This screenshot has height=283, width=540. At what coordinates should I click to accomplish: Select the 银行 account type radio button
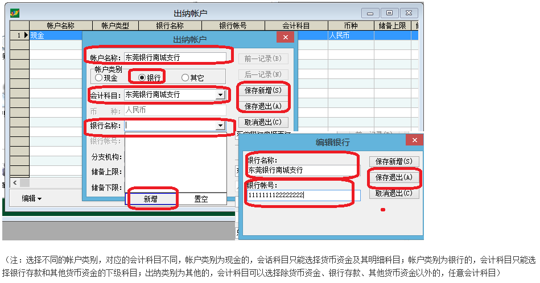pyautogui.click(x=142, y=78)
